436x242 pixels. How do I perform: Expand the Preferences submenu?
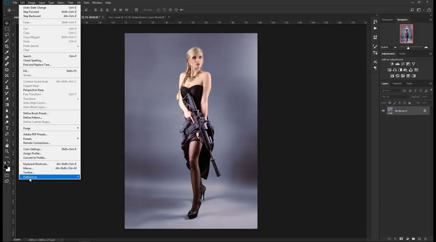point(50,177)
